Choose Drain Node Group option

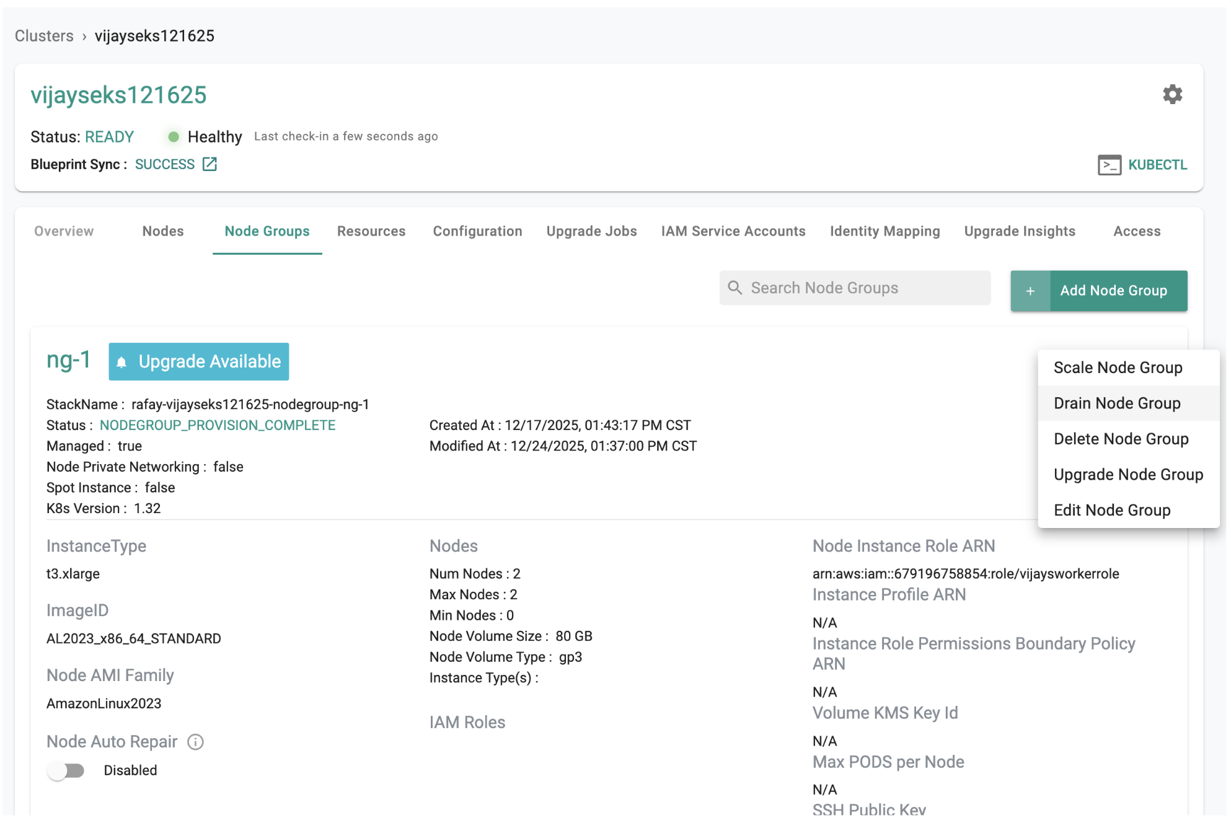tap(1116, 403)
